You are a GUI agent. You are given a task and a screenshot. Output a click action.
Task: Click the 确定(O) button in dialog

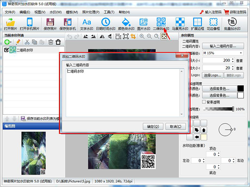pyautogui.click(x=150, y=126)
